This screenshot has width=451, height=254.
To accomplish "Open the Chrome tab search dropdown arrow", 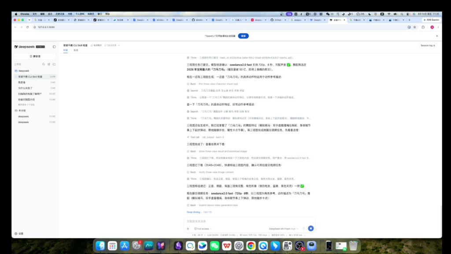I will pyautogui.click(x=30, y=20).
